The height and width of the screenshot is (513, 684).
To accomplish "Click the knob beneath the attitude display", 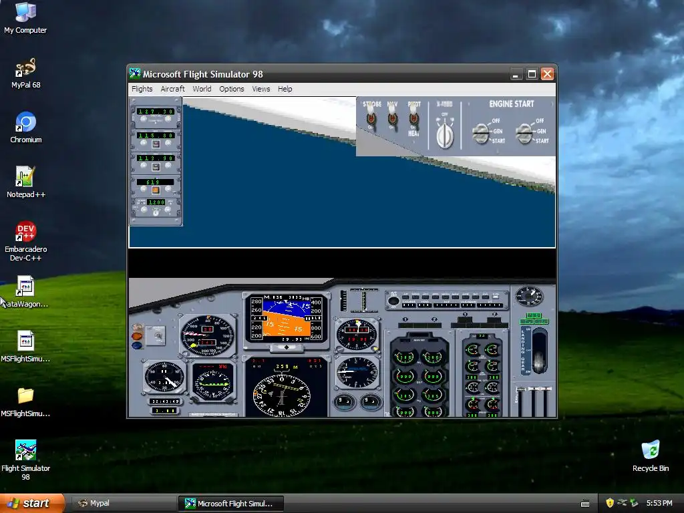I will click(x=287, y=347).
